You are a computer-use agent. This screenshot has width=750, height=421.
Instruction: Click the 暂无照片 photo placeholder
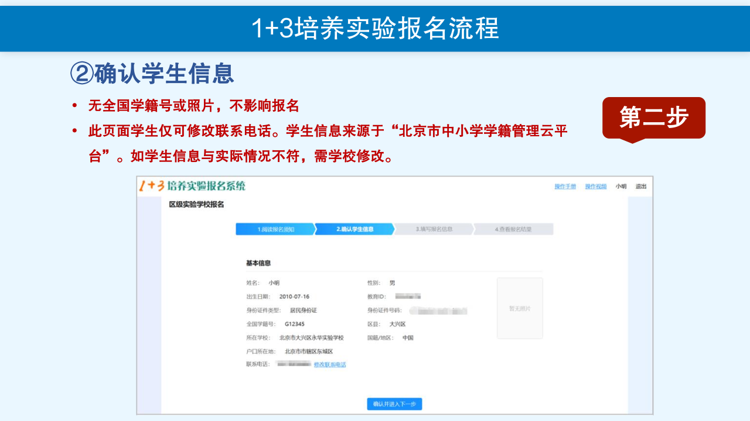click(520, 308)
